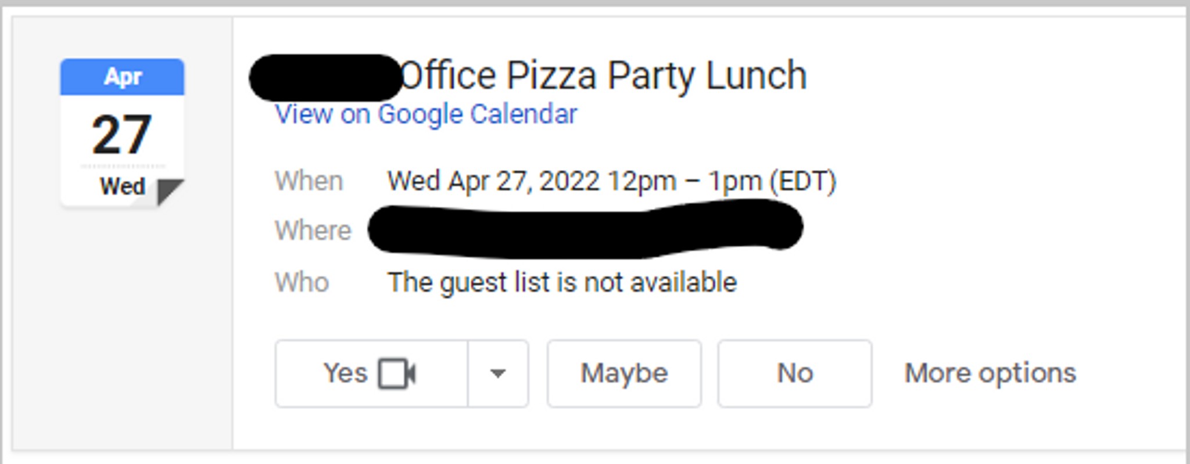Open More options for the event
Viewport: 1190px width, 464px height.
coord(990,373)
